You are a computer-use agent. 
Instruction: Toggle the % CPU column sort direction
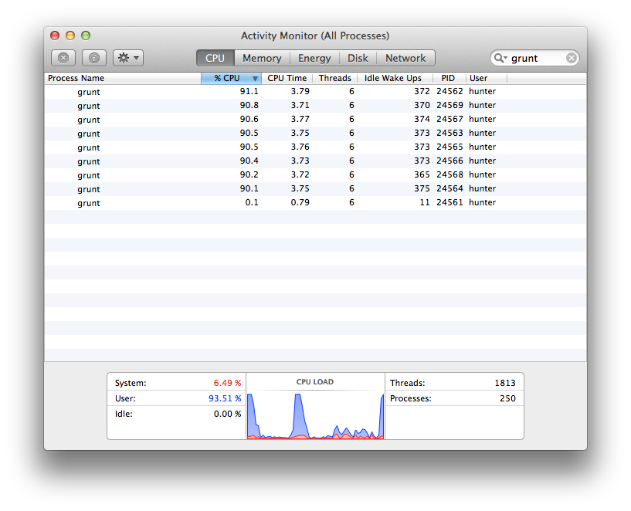[232, 78]
